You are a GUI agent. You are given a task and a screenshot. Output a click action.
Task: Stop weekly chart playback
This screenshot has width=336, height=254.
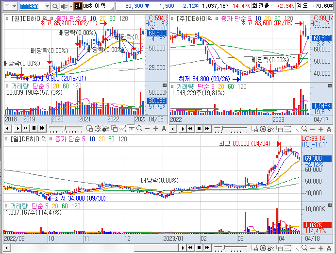199,129
